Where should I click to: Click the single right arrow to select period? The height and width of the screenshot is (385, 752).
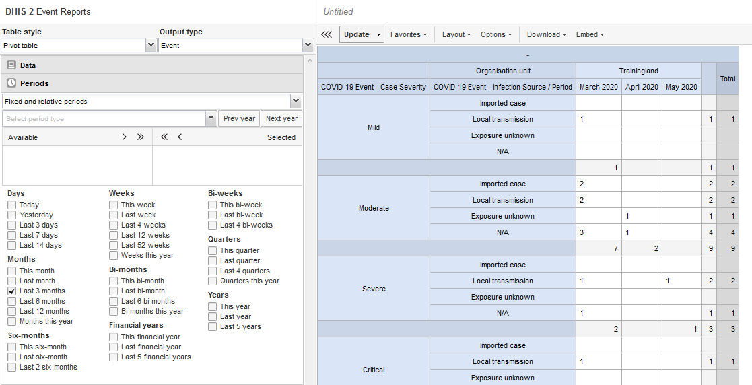[125, 137]
